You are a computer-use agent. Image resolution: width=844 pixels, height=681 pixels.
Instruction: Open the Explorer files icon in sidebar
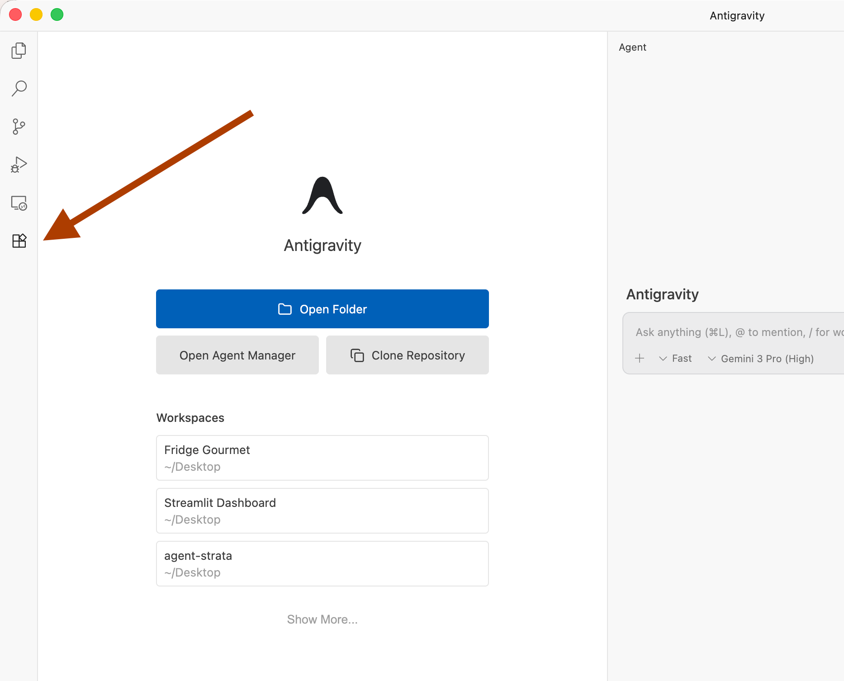[19, 51]
